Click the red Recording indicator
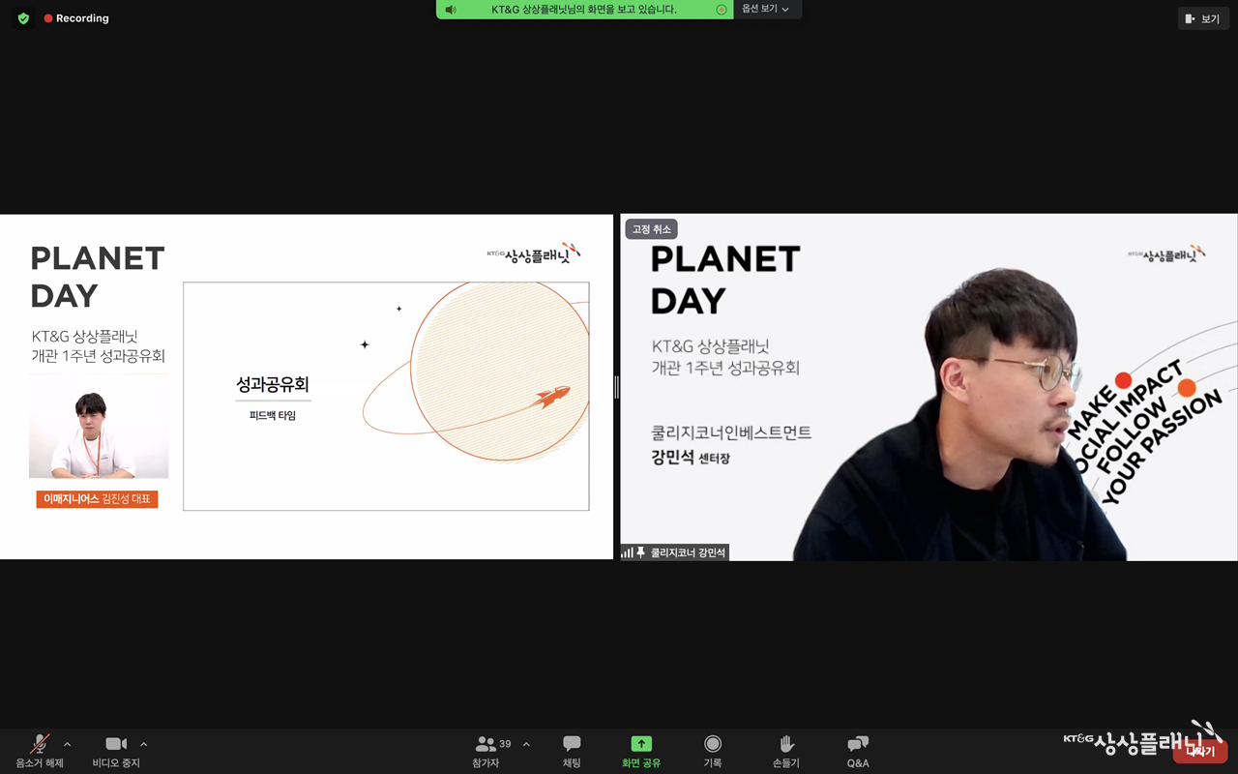 76,18
